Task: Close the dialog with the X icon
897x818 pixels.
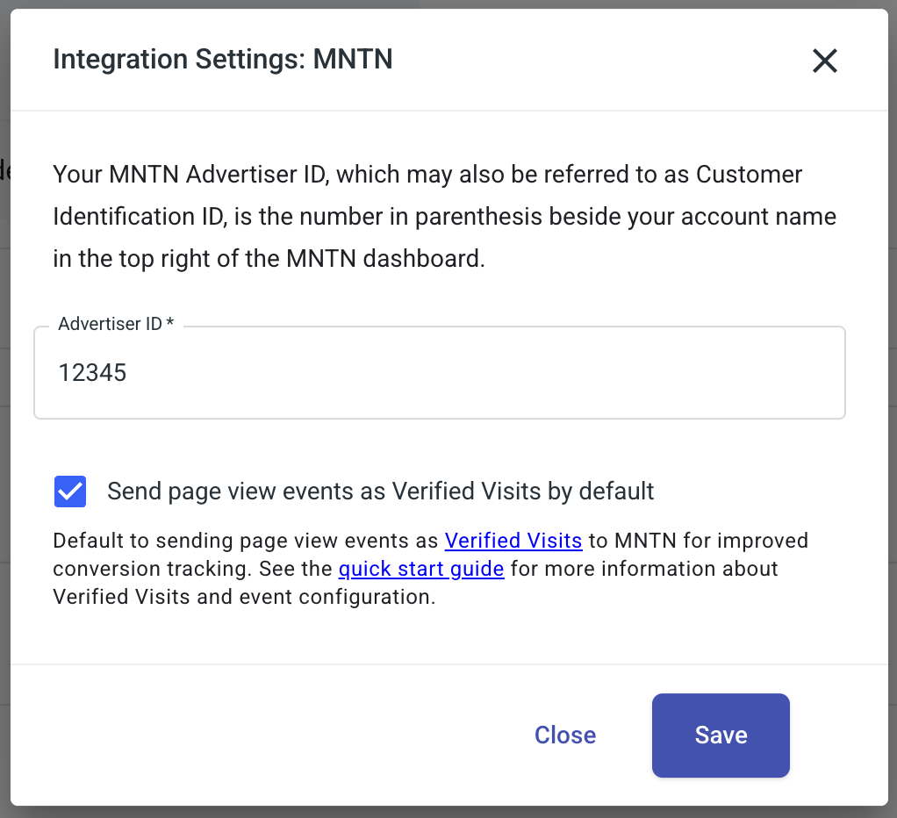Action: (x=824, y=61)
